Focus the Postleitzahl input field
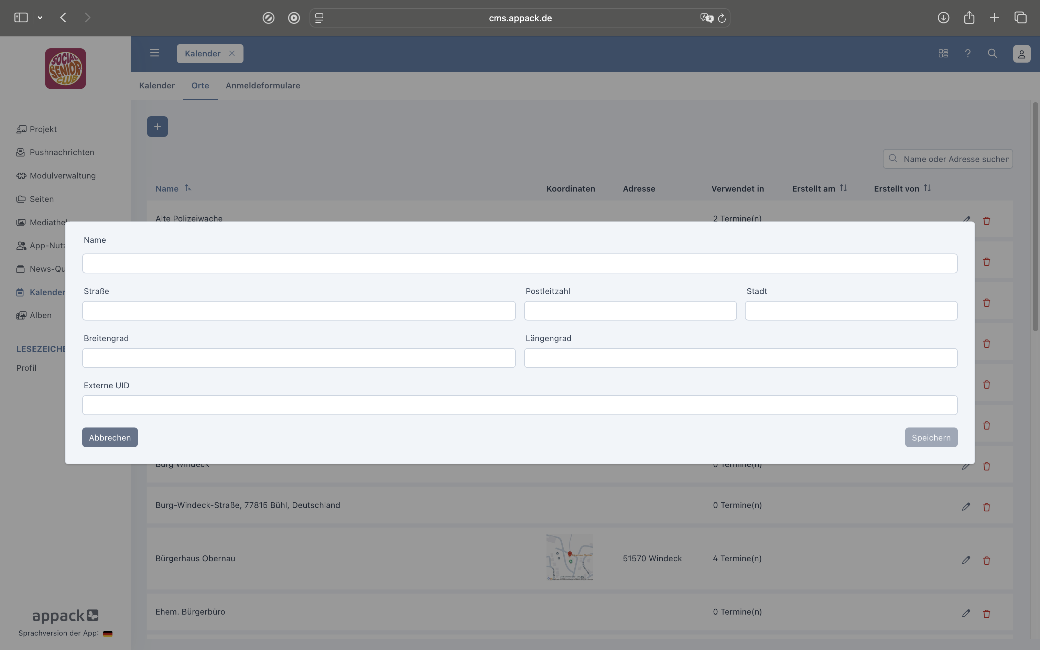This screenshot has height=650, width=1040. 630,310
